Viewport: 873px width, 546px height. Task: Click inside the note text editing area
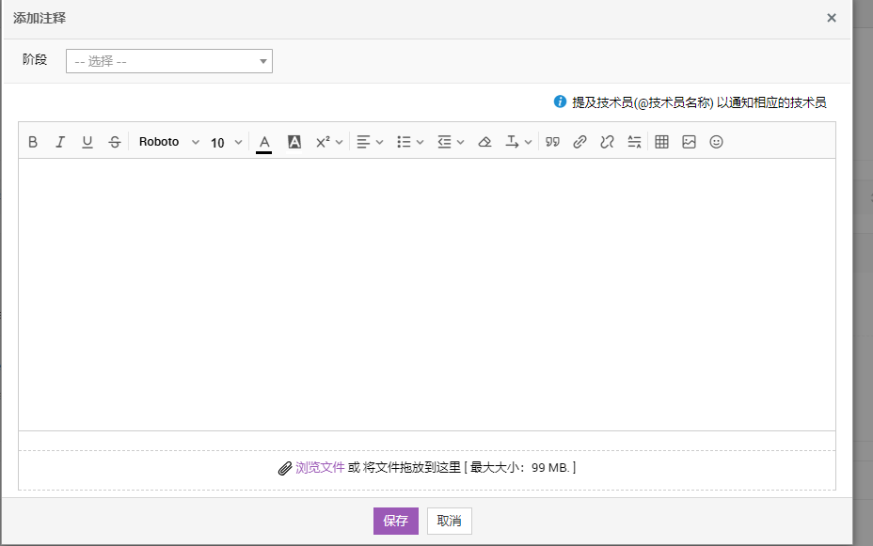426,293
